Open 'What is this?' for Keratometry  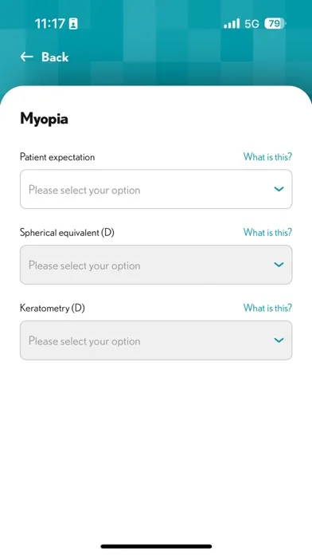[267, 308]
